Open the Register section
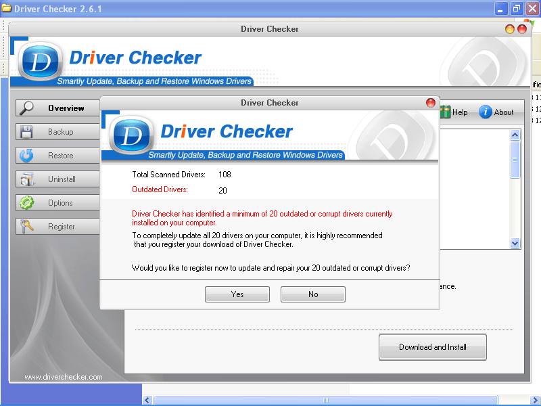 pos(57,227)
